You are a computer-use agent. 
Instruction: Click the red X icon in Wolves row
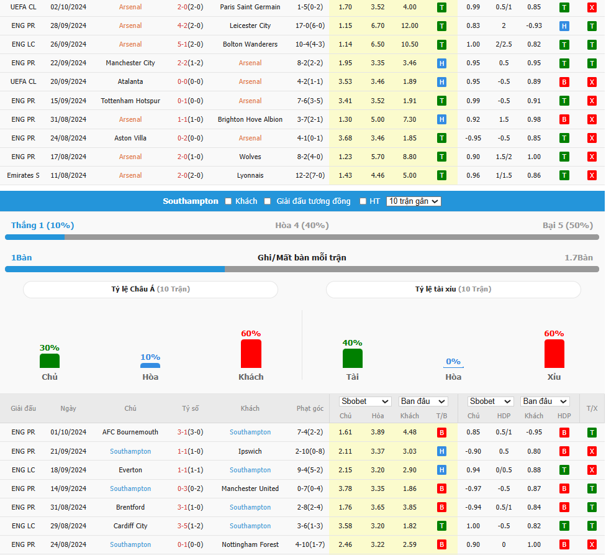[x=592, y=157]
